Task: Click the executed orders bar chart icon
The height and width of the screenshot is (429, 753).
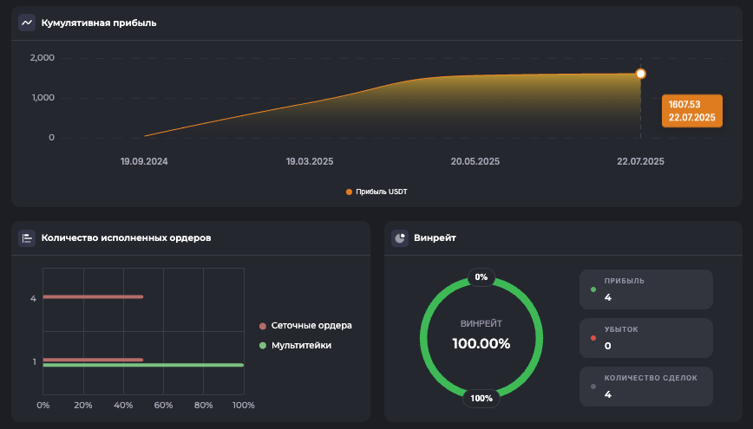Action: (27, 237)
